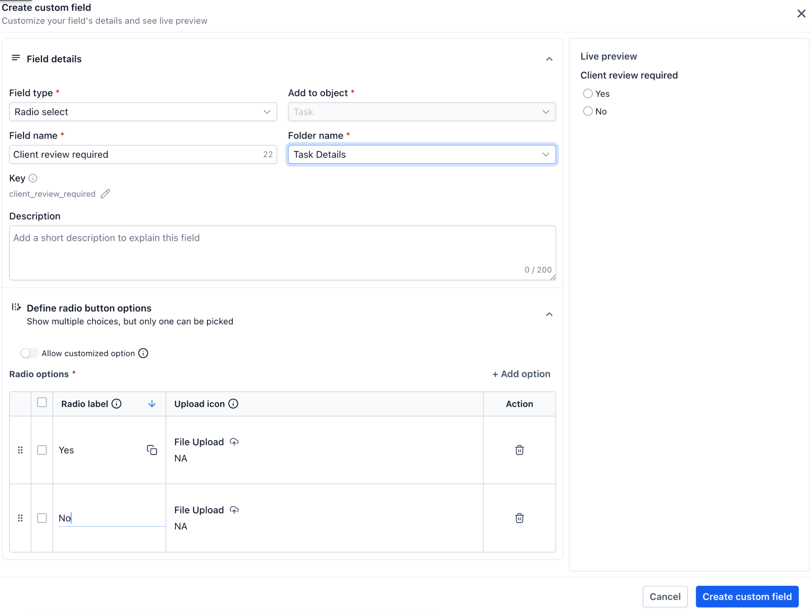The image size is (811, 612).
Task: Click the Yes radio label text
Action: (66, 450)
